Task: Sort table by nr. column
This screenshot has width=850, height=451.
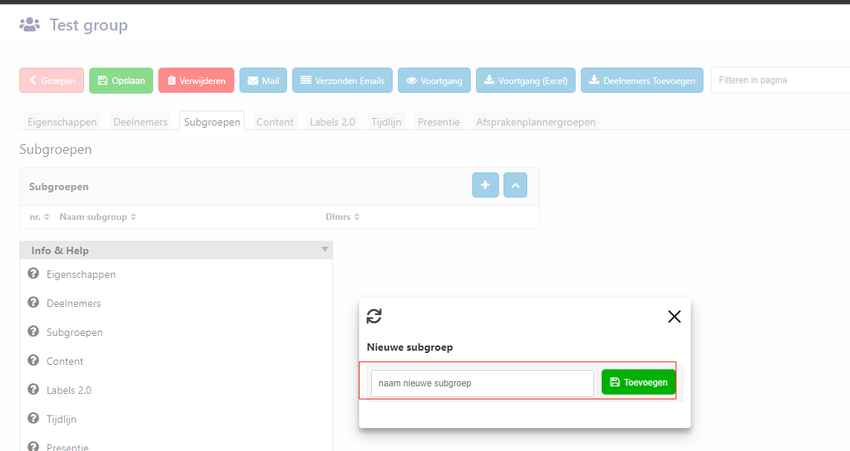Action: point(39,217)
